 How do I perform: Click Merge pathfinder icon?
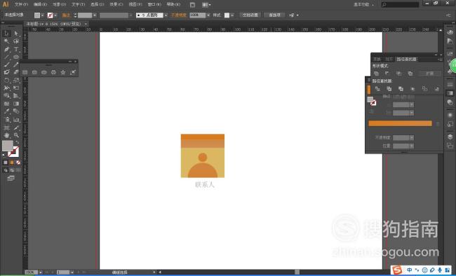(x=401, y=89)
